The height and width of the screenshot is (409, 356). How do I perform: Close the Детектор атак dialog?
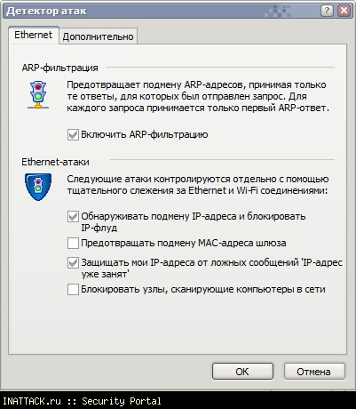coord(344,11)
